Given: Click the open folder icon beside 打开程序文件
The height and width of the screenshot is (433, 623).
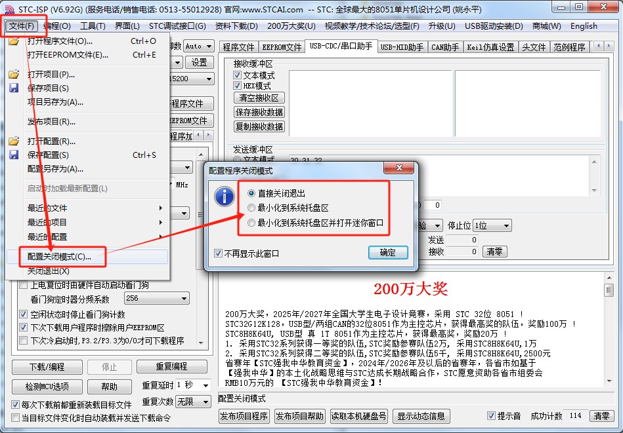Looking at the screenshot, I should (14, 41).
